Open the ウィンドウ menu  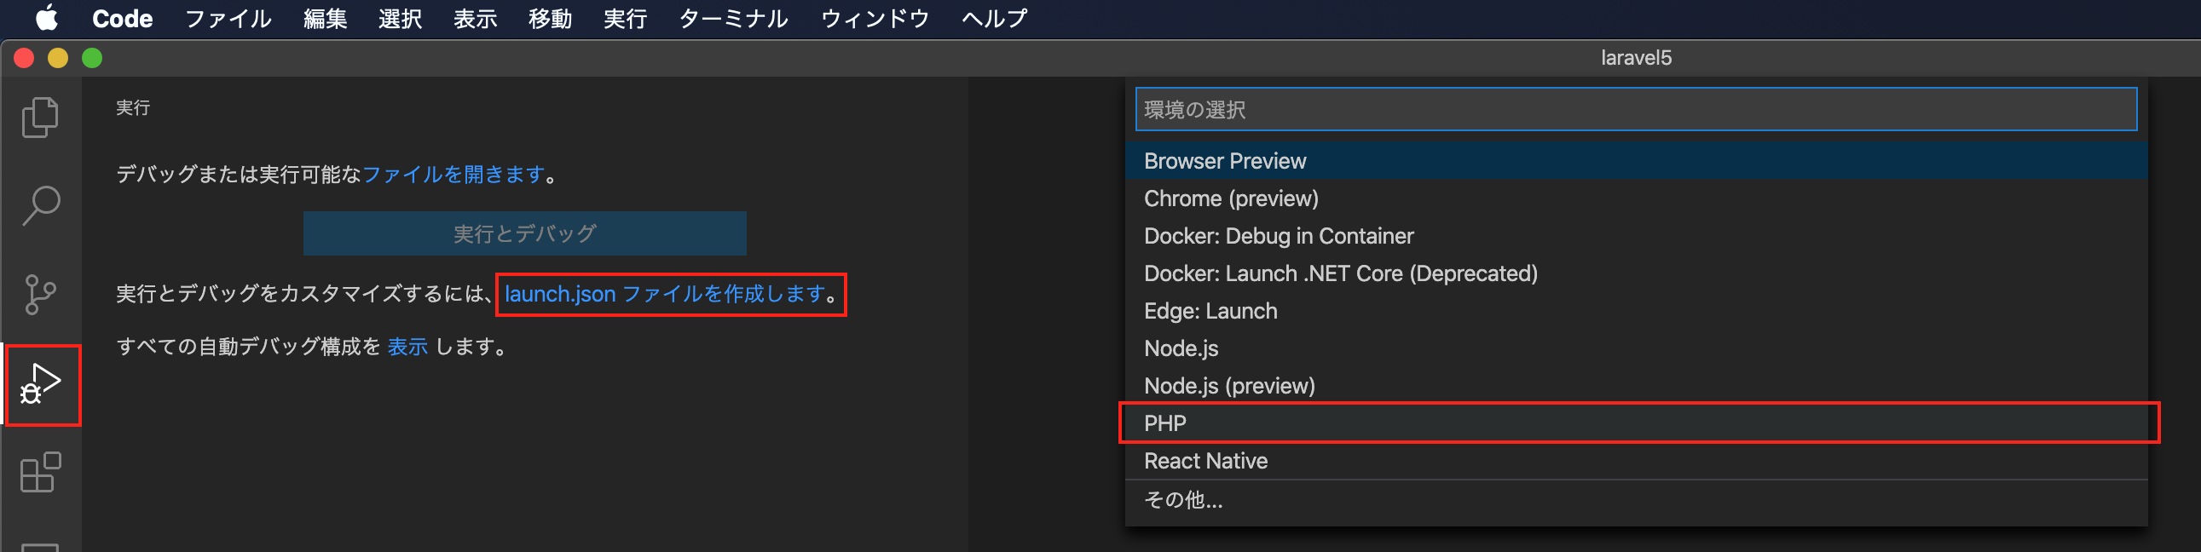(875, 18)
